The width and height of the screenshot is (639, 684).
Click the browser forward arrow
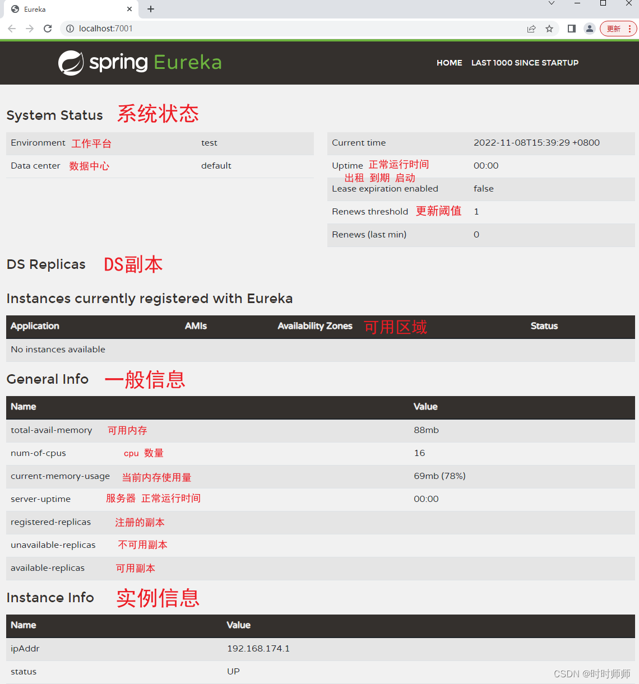click(30, 29)
